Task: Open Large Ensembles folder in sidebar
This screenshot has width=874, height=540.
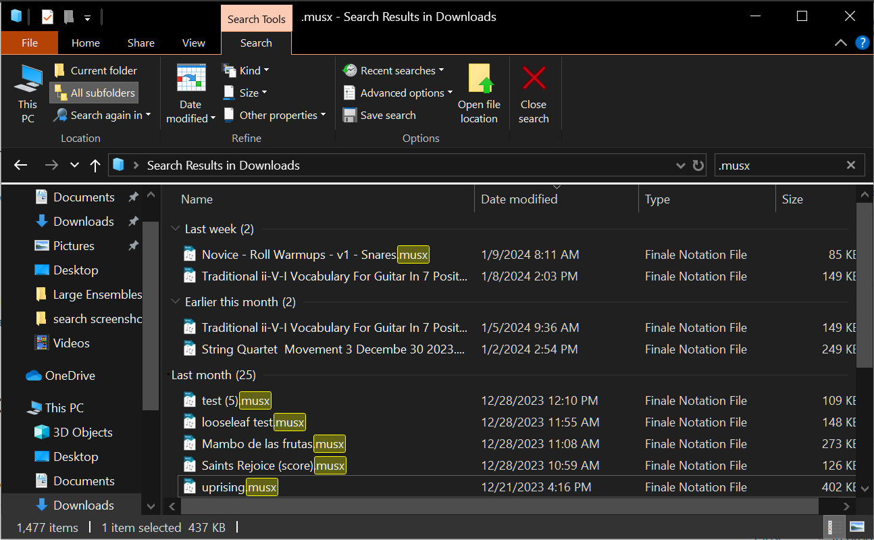Action: click(88, 295)
